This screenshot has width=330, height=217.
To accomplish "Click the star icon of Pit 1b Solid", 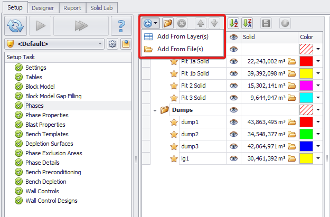I will pos(174,73).
